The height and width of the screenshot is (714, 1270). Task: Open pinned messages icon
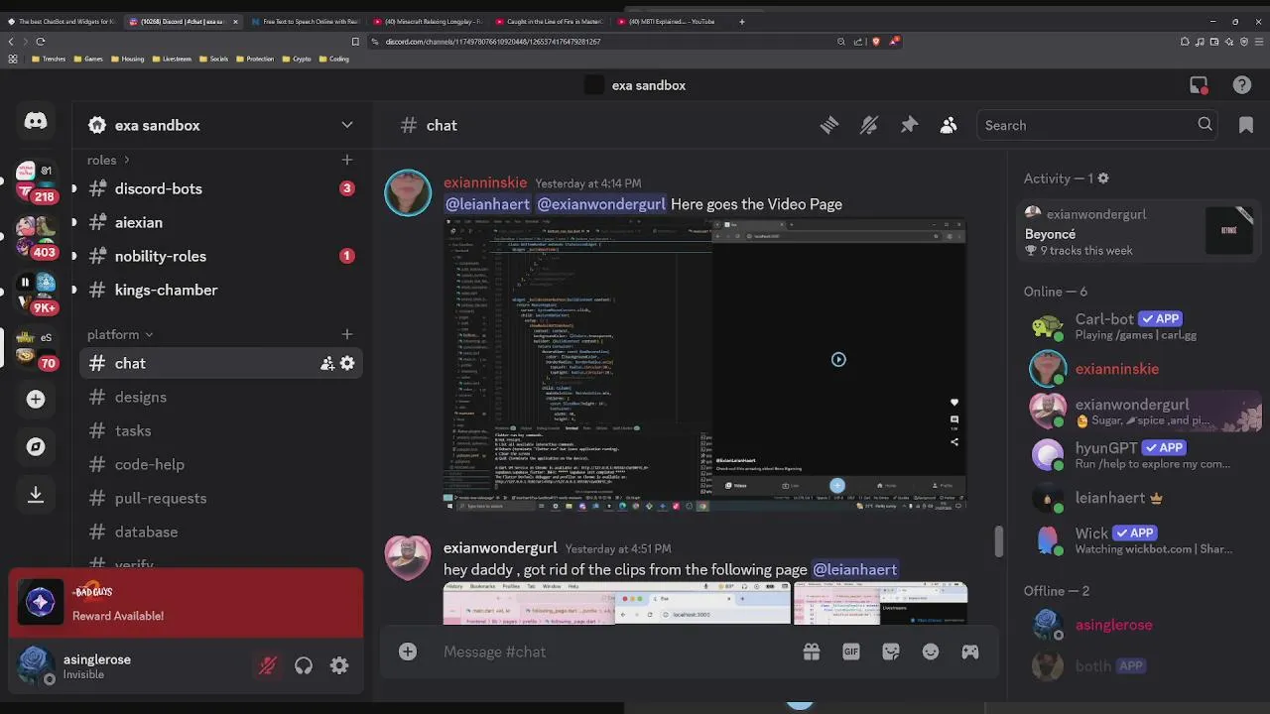pos(909,125)
